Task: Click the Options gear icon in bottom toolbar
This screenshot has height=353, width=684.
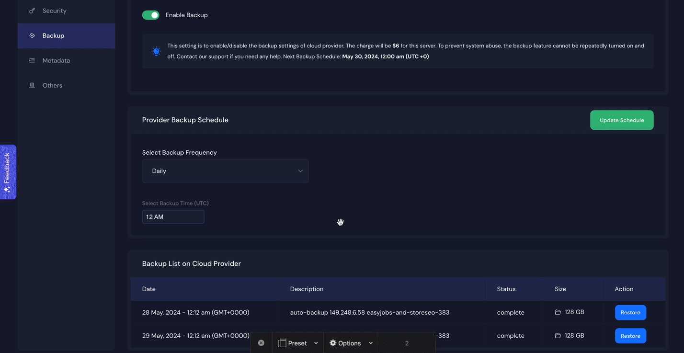Action: pyautogui.click(x=333, y=343)
